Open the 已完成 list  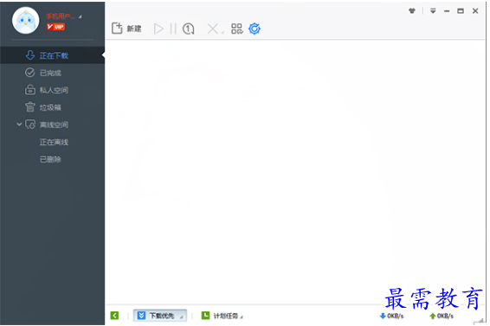point(53,73)
